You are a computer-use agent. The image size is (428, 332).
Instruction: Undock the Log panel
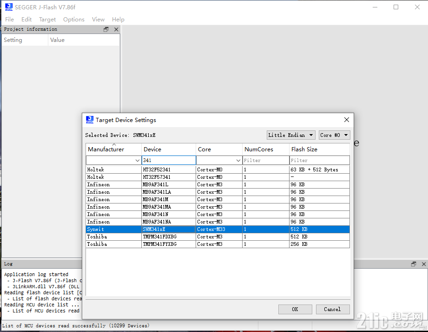[x=414, y=264]
